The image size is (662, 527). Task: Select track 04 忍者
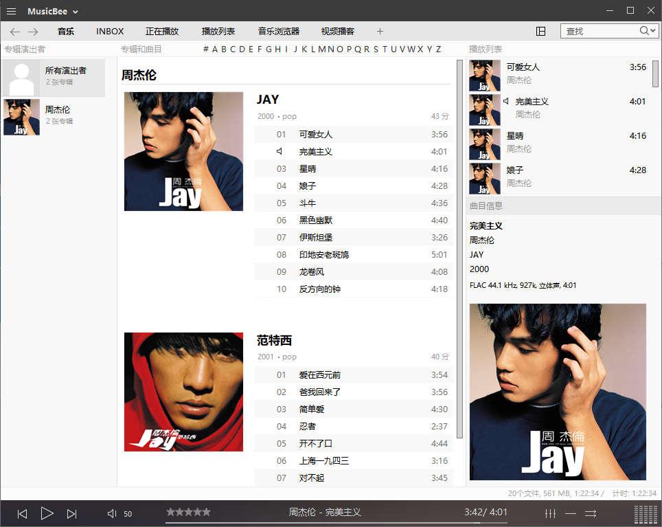354,427
